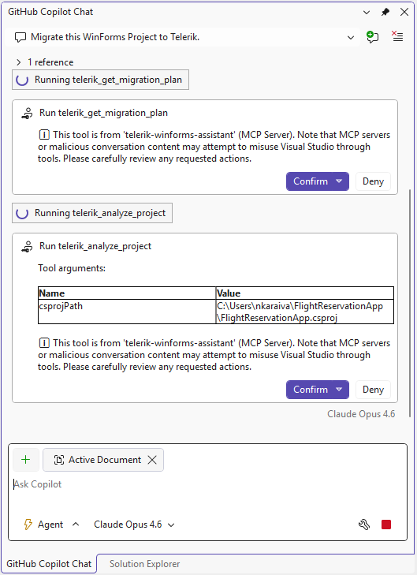Screen dimensions: 417x575
Task: Deny running telerik_analyze_project
Action: click(373, 390)
